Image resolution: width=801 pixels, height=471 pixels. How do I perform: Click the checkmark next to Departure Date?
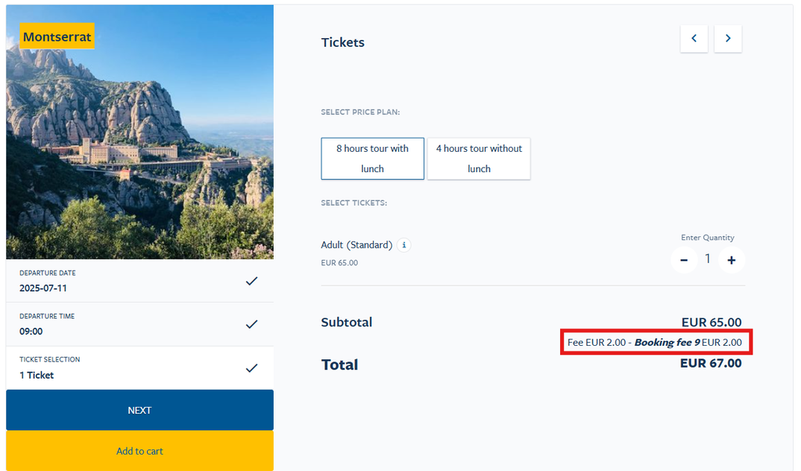coord(251,281)
